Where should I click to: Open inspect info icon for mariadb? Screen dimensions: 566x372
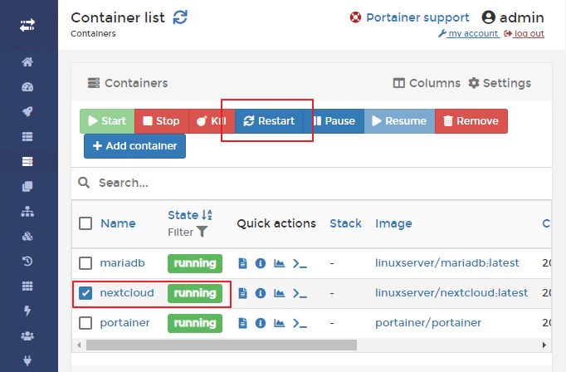261,263
